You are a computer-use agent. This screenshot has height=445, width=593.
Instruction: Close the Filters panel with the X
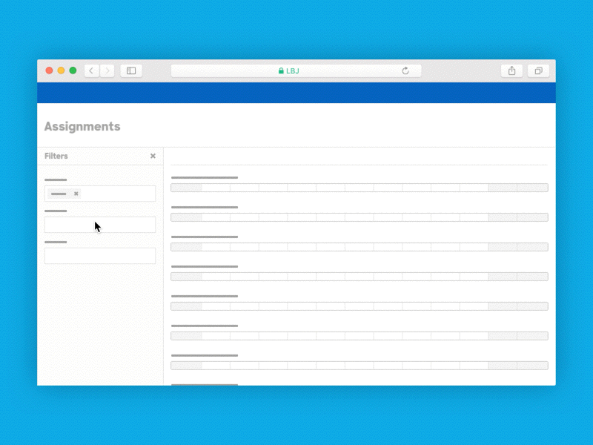pos(153,156)
